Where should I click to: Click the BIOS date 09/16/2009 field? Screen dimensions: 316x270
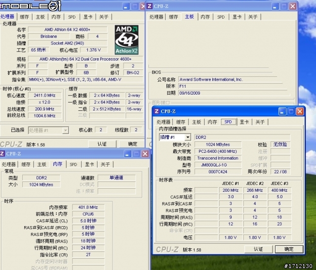pos(234,93)
